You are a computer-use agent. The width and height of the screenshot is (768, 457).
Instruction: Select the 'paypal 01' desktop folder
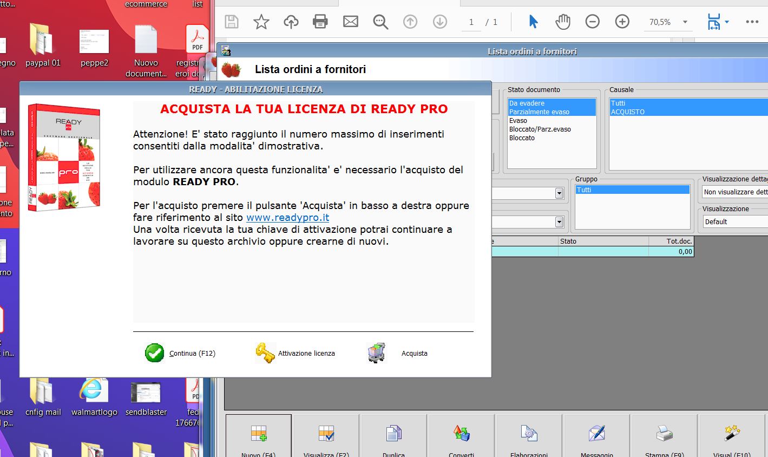point(43,46)
